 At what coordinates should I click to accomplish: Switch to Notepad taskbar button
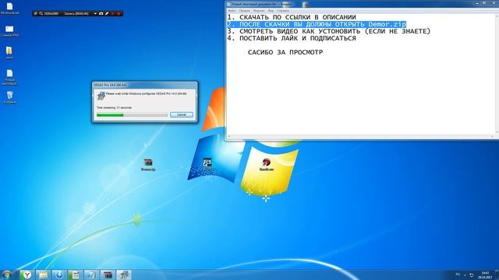point(75,275)
